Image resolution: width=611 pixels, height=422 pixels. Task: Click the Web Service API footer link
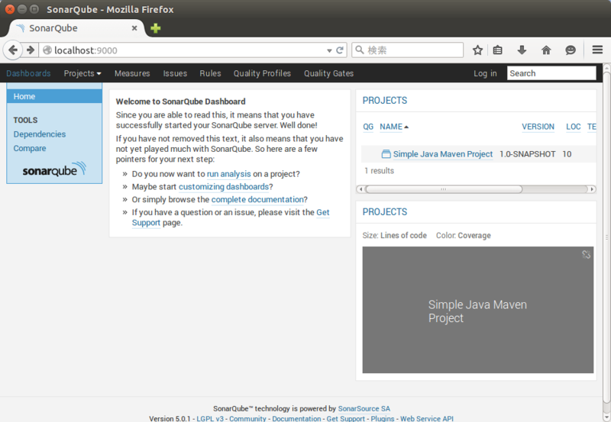[427, 418]
